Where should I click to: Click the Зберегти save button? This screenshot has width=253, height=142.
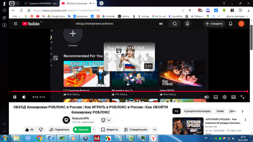tap(110, 129)
